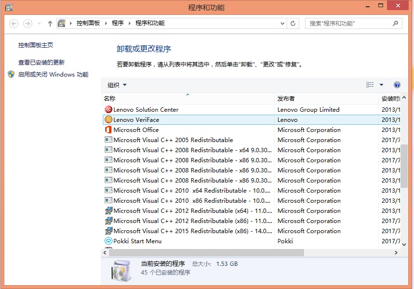Select the Pokki Start Menu name
The height and width of the screenshot is (289, 414).
138,241
